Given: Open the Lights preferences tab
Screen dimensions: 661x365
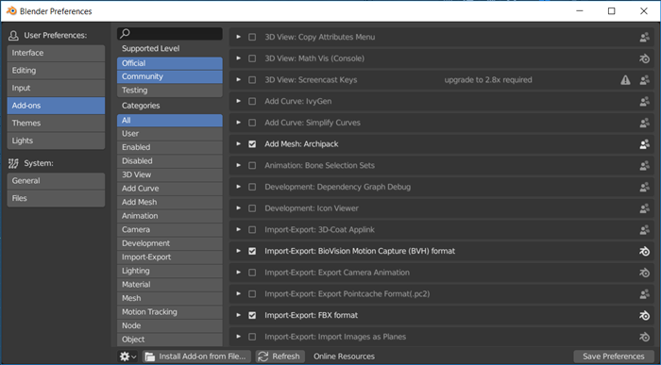Looking at the screenshot, I should [56, 141].
